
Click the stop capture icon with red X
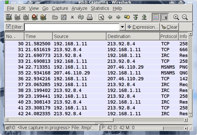(35, 17)
